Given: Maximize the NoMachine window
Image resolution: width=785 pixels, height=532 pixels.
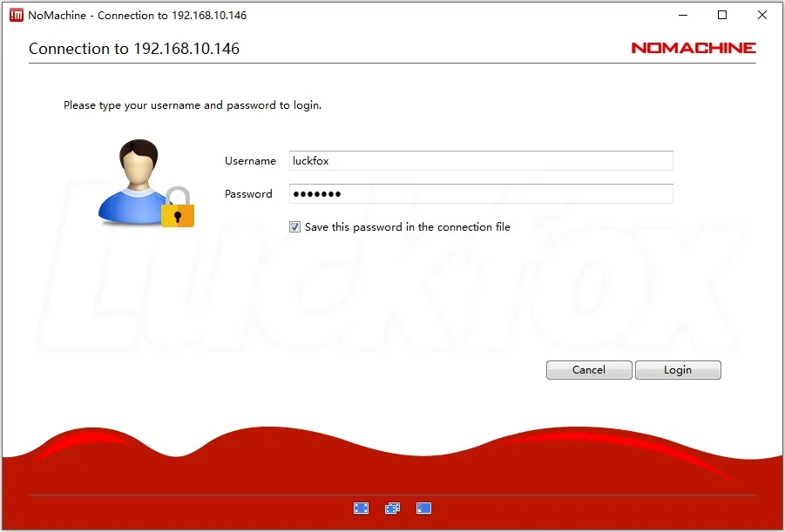Looking at the screenshot, I should coord(722,15).
